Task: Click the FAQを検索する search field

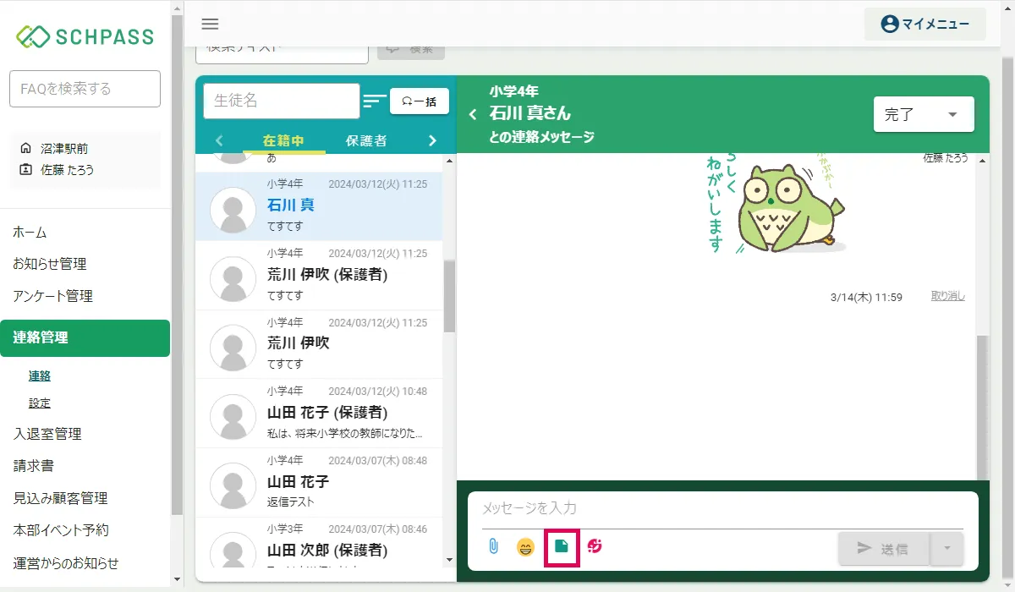Action: (x=85, y=89)
